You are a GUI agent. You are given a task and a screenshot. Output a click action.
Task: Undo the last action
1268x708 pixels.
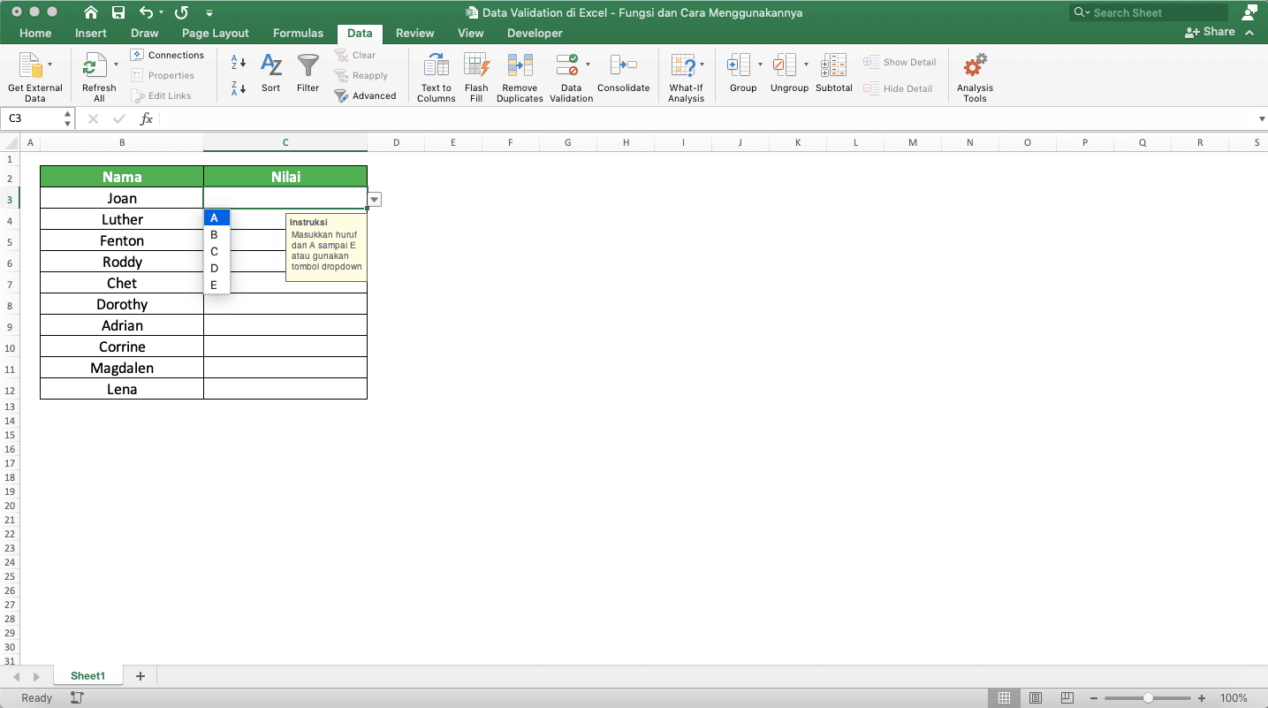click(x=147, y=12)
